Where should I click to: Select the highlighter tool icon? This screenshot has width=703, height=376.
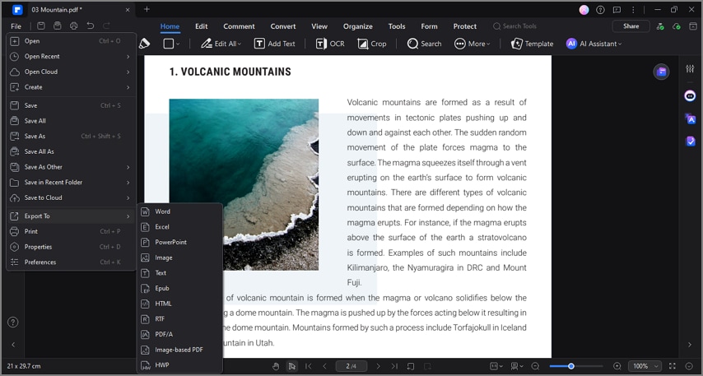pyautogui.click(x=144, y=44)
